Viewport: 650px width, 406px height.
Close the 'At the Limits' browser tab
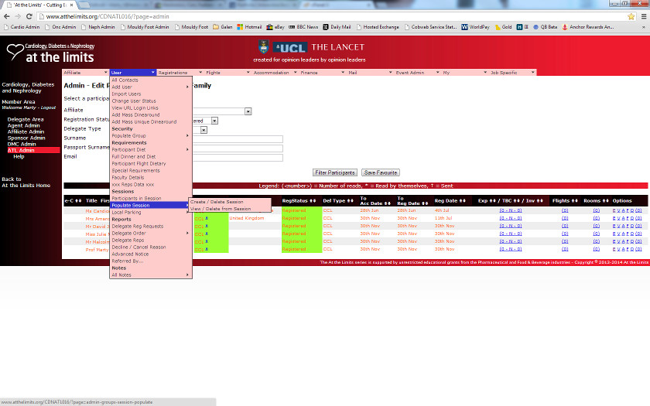coord(72,5)
